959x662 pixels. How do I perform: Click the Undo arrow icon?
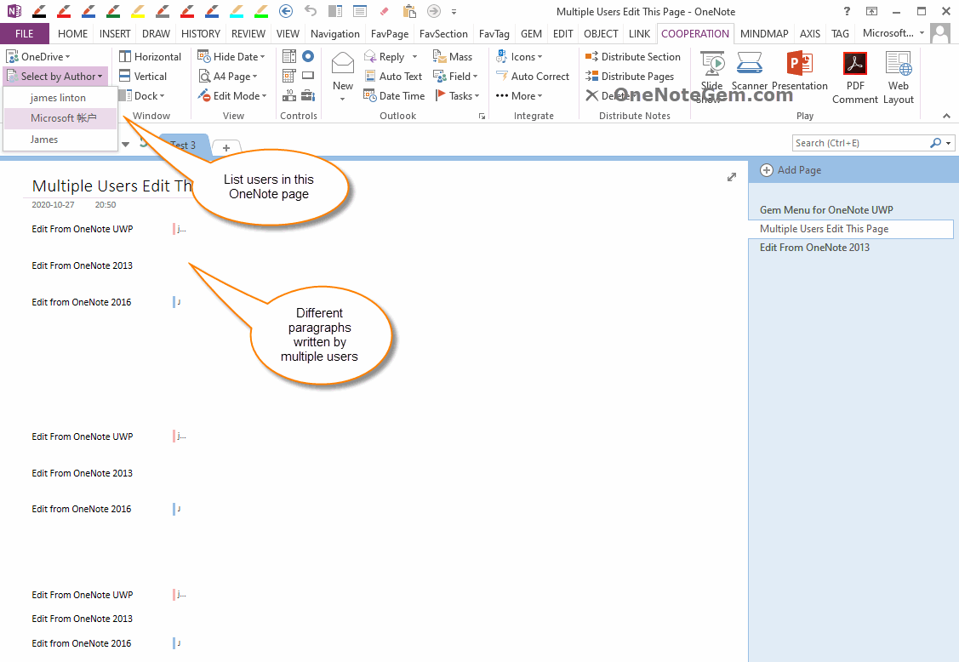click(311, 11)
